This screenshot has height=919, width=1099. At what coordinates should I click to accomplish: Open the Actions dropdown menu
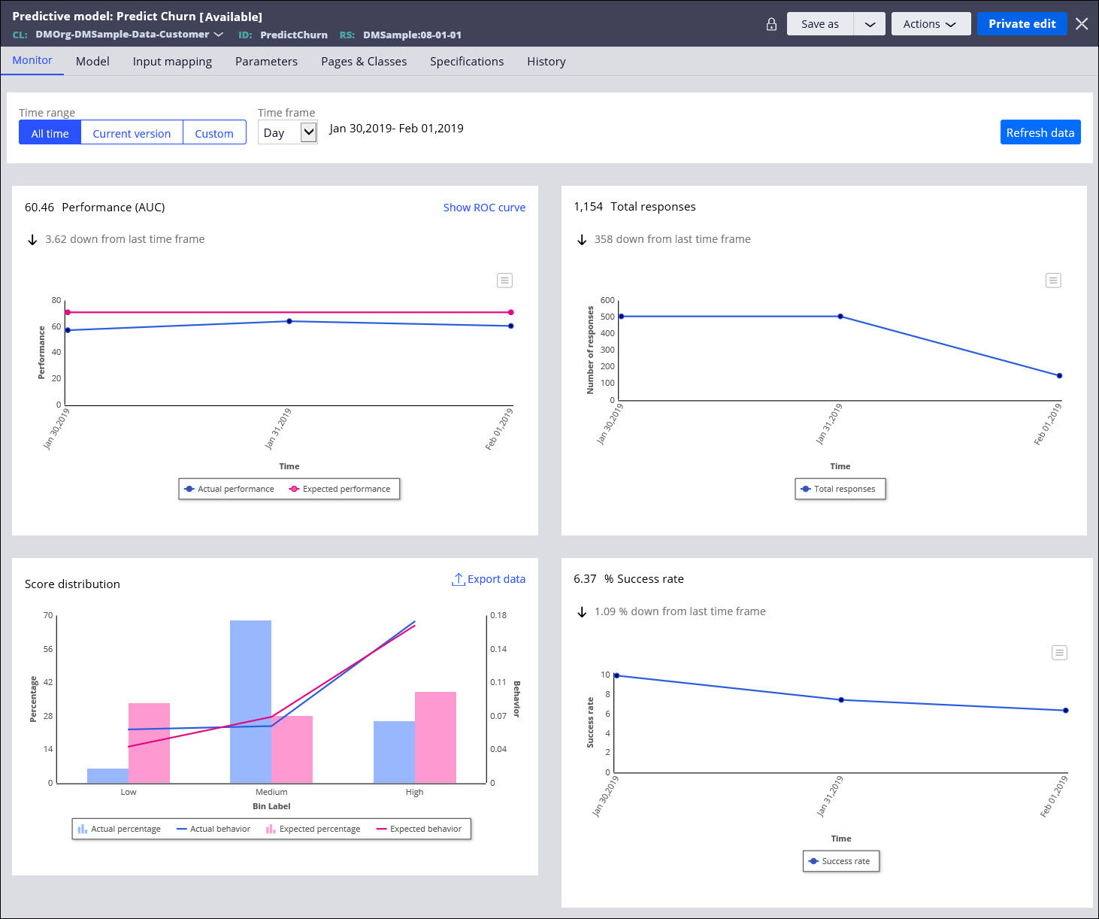(x=930, y=24)
